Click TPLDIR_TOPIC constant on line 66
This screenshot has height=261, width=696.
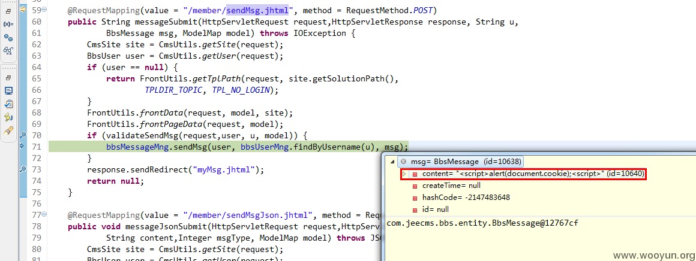(x=174, y=90)
